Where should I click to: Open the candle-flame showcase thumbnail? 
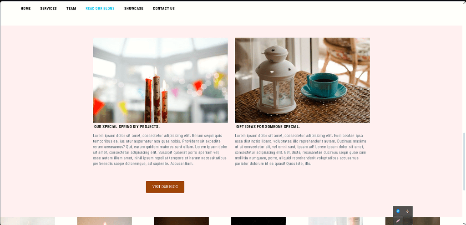coord(104,221)
